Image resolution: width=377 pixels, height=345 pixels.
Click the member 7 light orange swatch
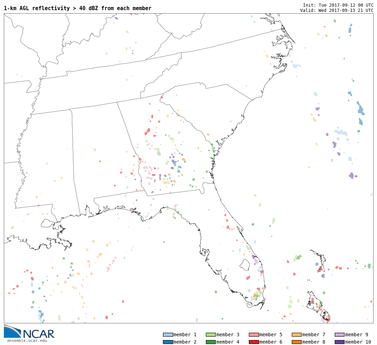coord(297,335)
